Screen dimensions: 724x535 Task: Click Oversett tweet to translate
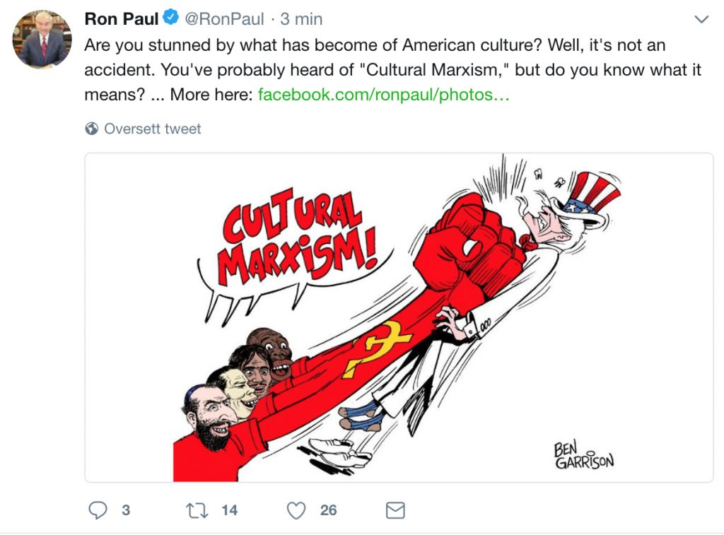pyautogui.click(x=153, y=129)
